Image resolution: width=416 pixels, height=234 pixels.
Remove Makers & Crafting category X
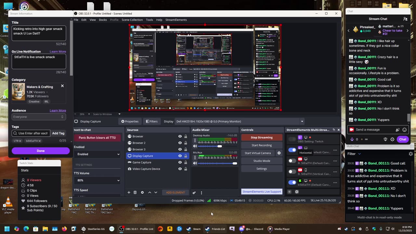pos(62,86)
